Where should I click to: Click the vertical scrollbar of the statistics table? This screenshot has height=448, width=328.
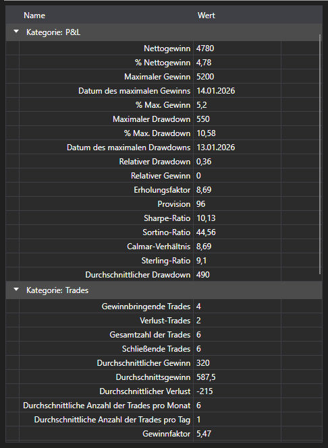pos(320,154)
